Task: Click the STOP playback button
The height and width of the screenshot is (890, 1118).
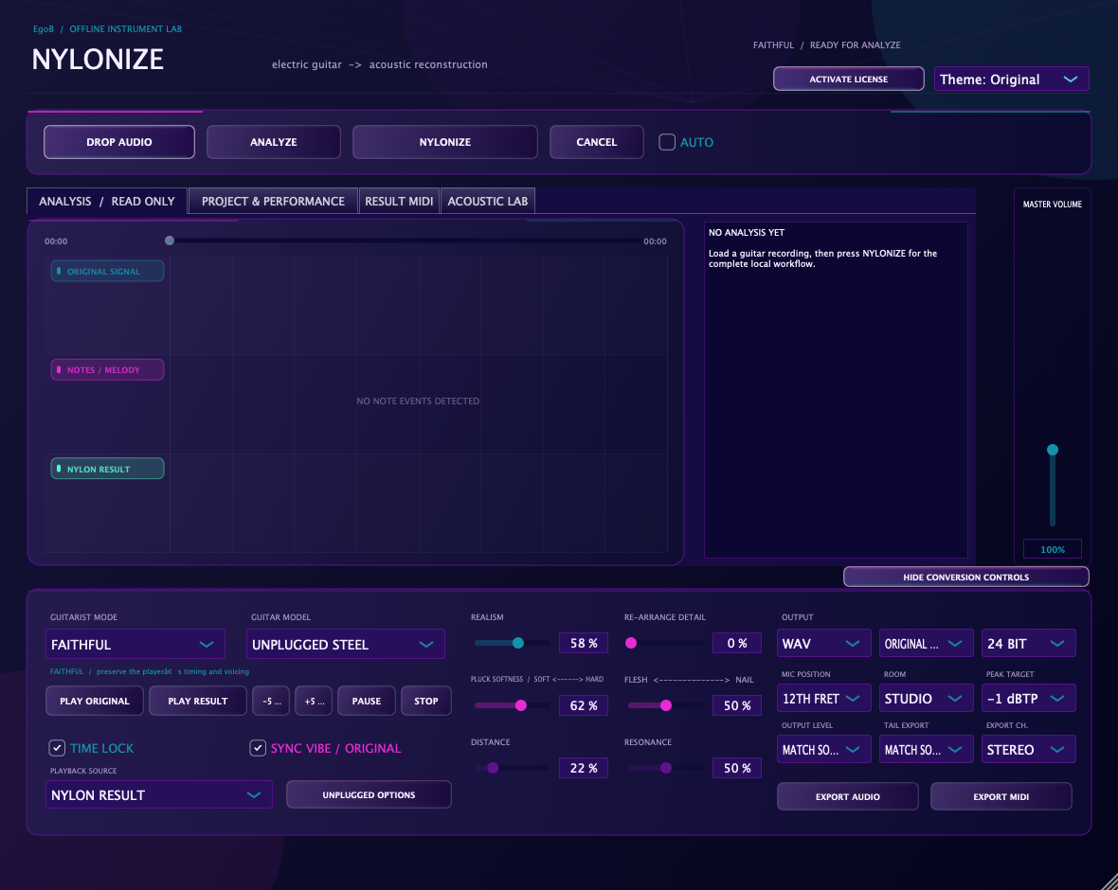Action: pyautogui.click(x=426, y=702)
